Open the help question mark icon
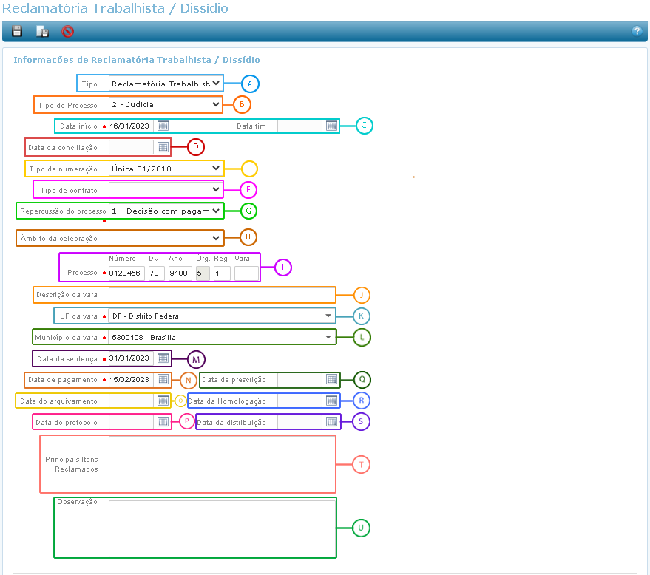650x575 pixels. [x=636, y=31]
